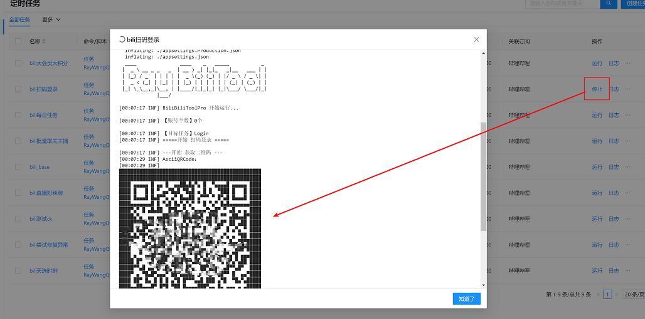The width and height of the screenshot is (645, 319).
Task: Close the bili扫码登录 log dialog
Action: 476,39
